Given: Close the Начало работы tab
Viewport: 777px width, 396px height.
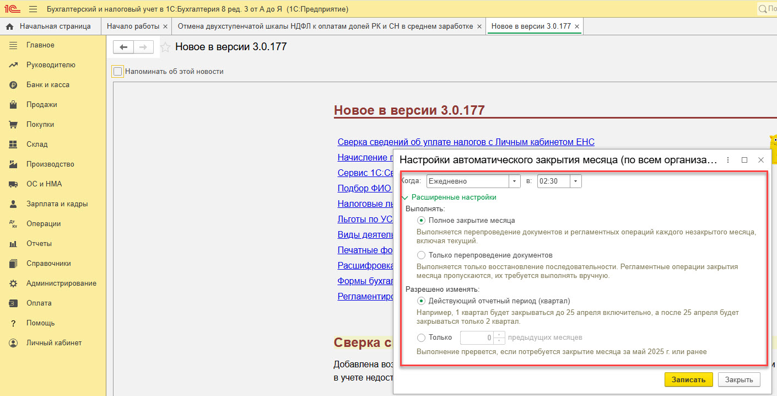Looking at the screenshot, I should tap(165, 26).
